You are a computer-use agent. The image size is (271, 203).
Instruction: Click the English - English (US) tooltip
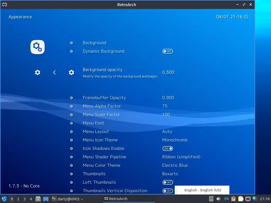coord(202,190)
